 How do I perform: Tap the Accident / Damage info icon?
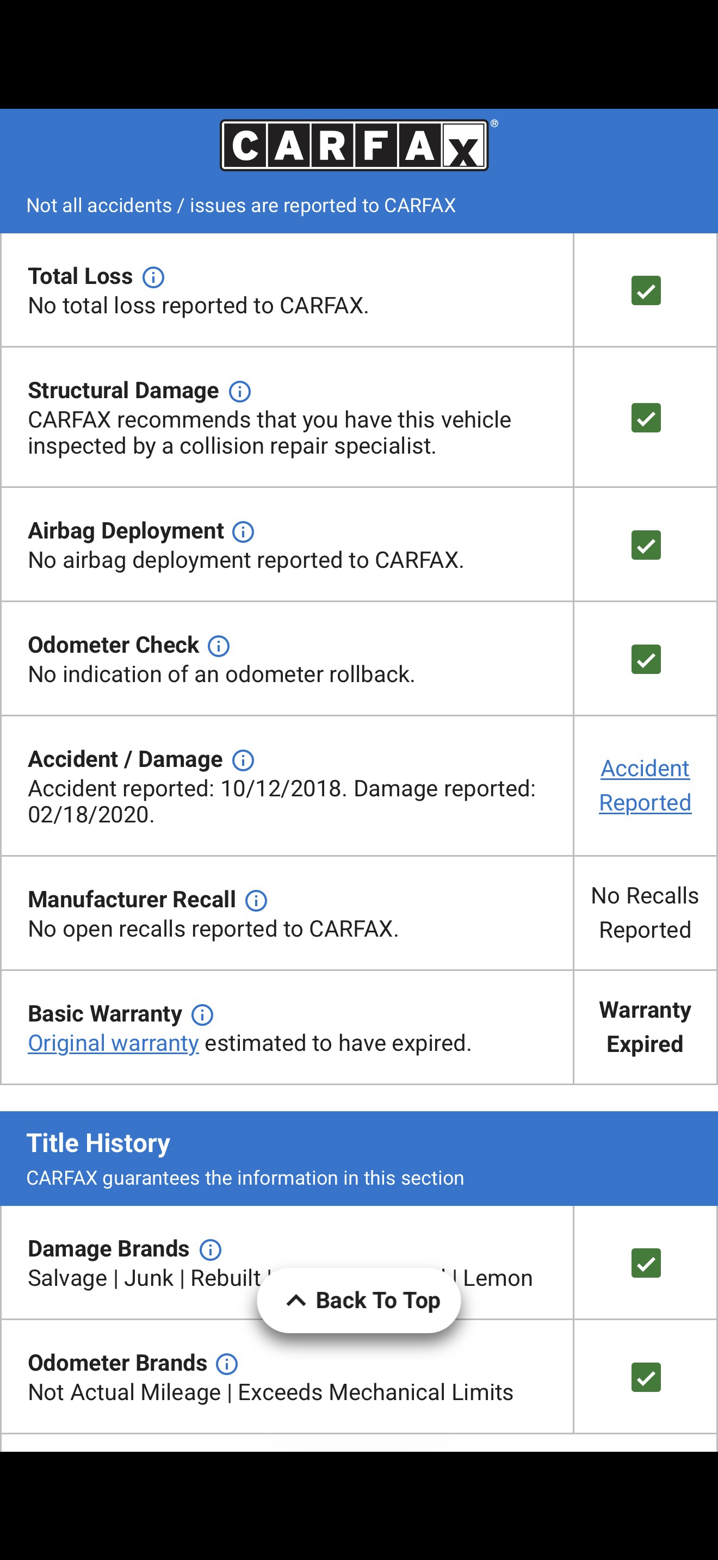(243, 760)
